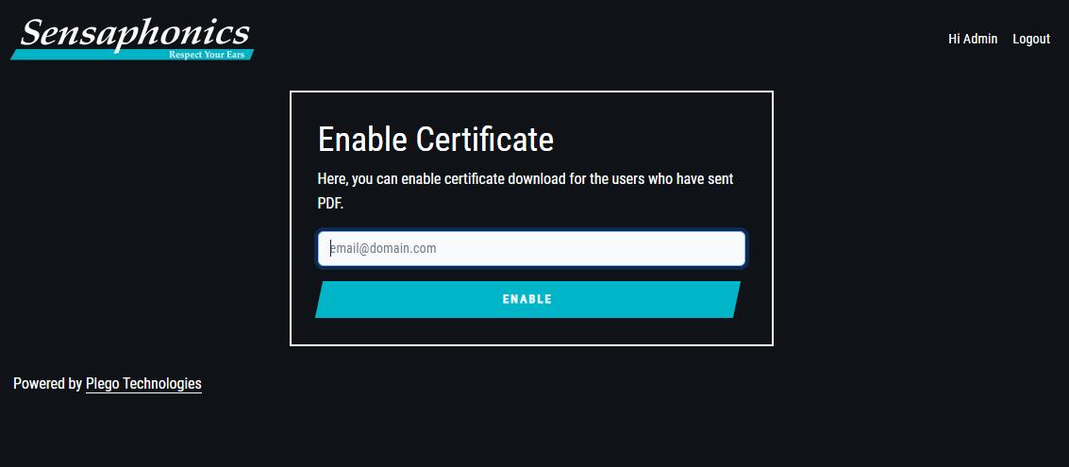Click the word Certificate in the heading
This screenshot has height=467, width=1069.
pos(485,140)
